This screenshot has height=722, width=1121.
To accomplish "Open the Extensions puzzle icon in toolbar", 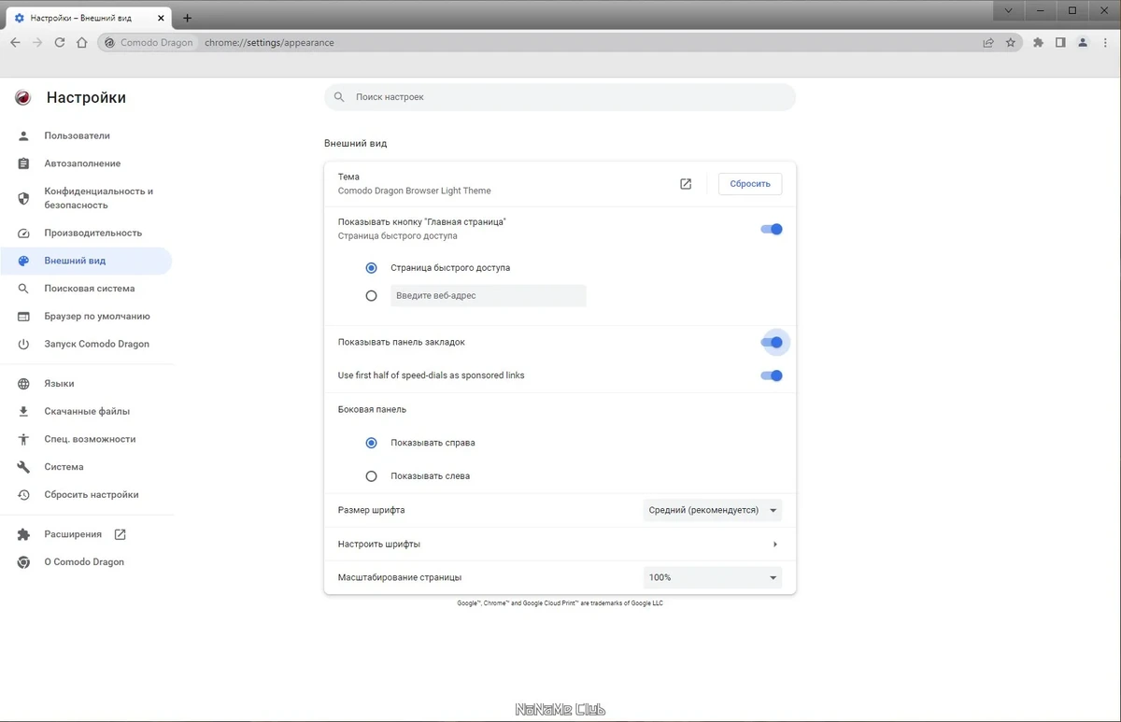I will coord(1038,42).
